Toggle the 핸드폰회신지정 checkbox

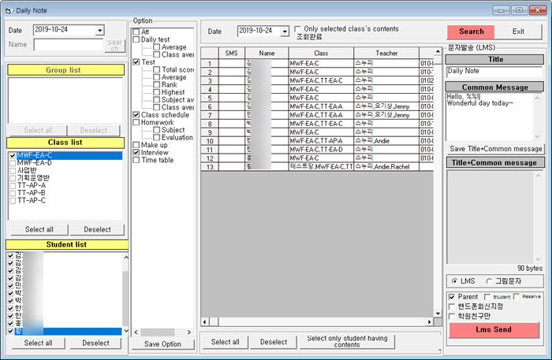coord(453,306)
